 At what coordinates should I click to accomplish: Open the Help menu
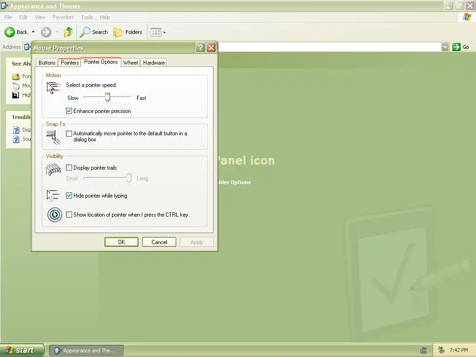coord(105,17)
